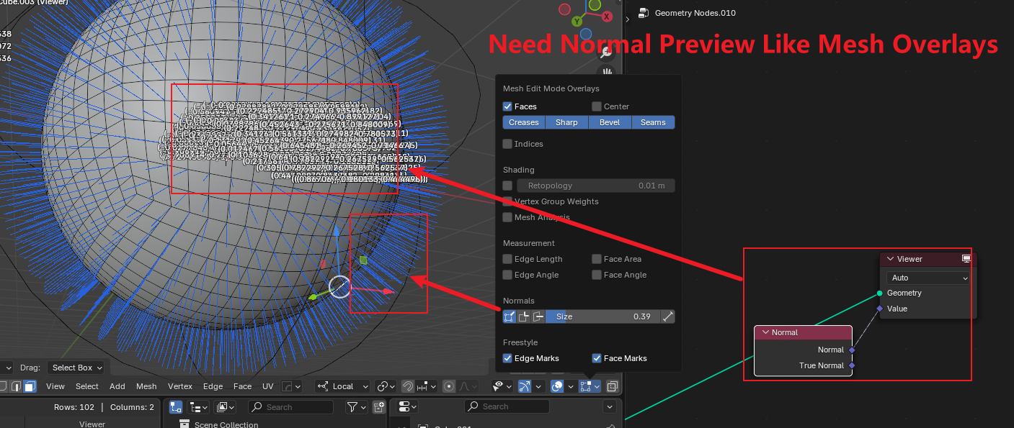Click the normals Size slider
This screenshot has height=428, width=1014.
coord(603,317)
